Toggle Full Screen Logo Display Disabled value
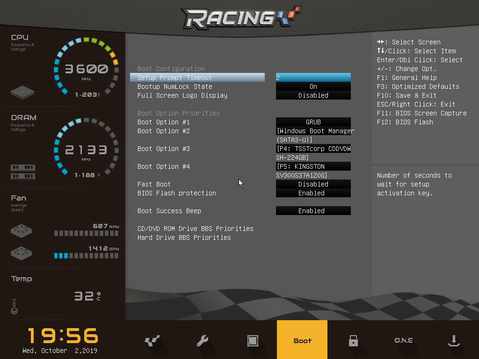This screenshot has width=479, height=359. (x=313, y=95)
